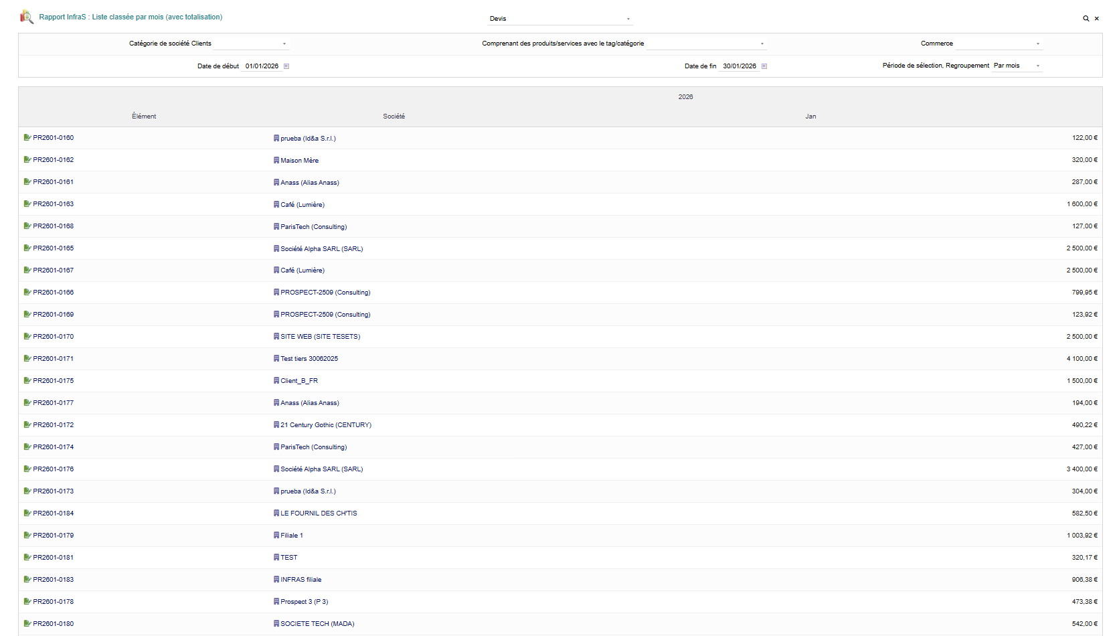
Task: Open company Société Alpha SARL for PR2601-0165
Action: [321, 249]
